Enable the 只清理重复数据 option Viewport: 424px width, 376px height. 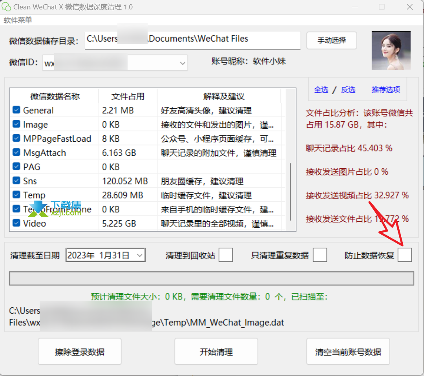click(320, 255)
